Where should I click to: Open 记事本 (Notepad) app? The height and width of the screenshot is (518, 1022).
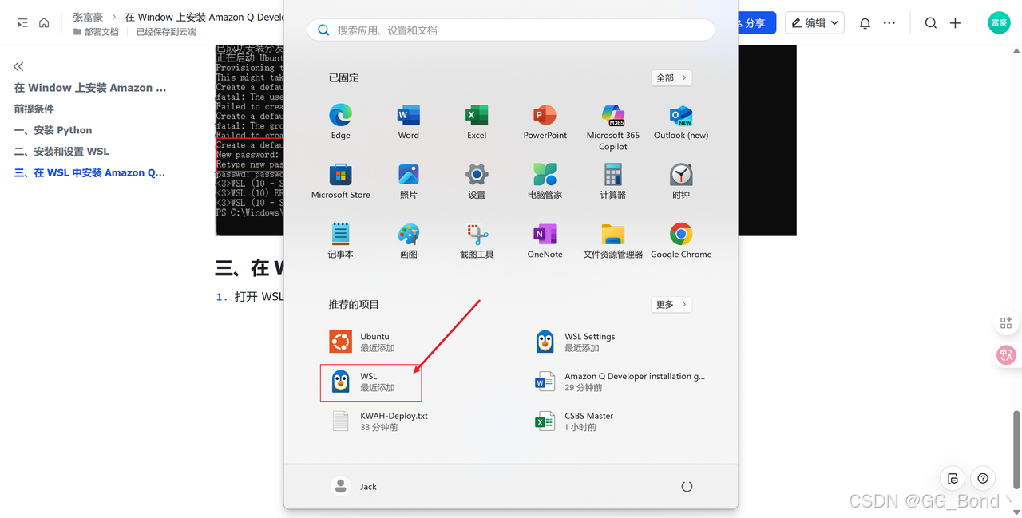coord(341,241)
